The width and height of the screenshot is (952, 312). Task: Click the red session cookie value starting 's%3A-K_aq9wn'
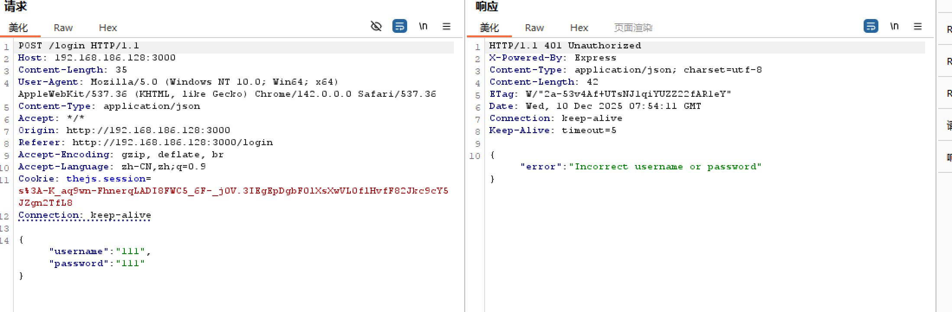point(233,197)
